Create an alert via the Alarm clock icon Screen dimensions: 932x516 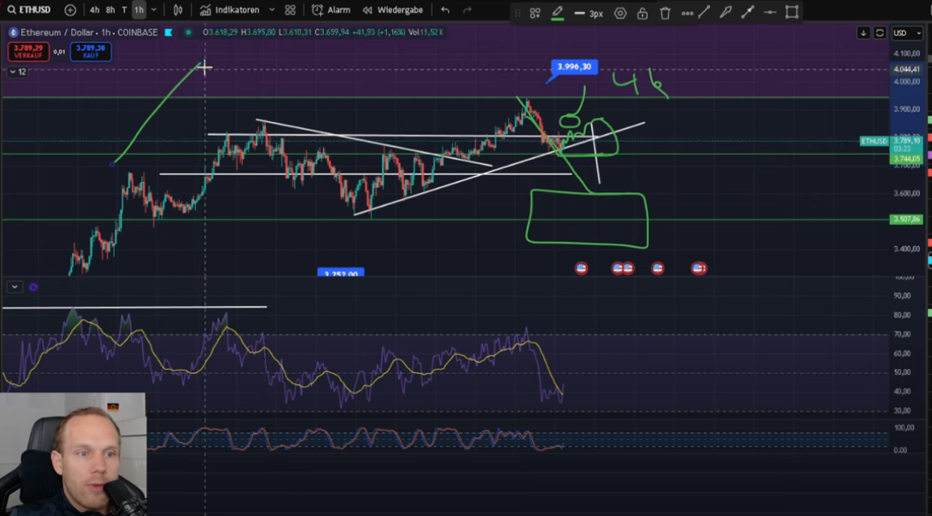317,10
